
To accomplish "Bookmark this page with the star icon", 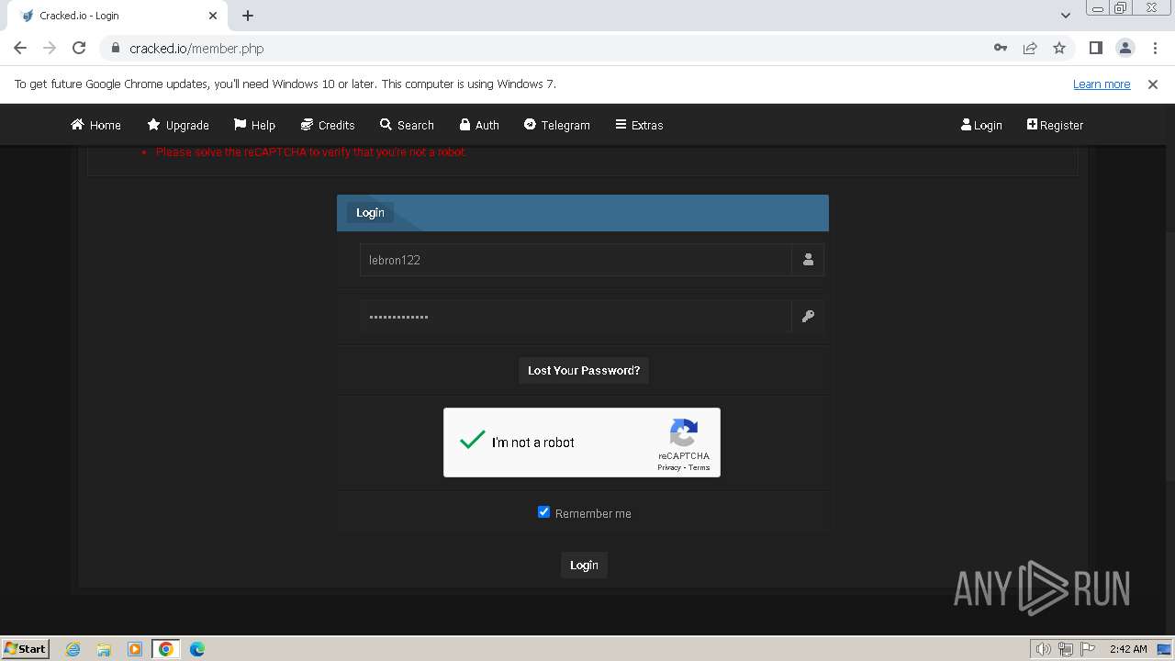I will tap(1059, 48).
